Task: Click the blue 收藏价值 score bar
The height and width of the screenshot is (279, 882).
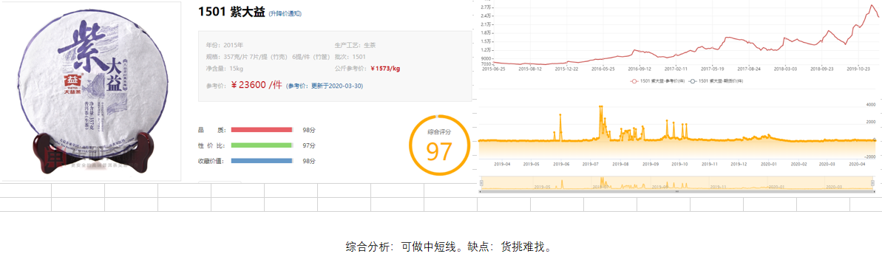Action: point(262,161)
